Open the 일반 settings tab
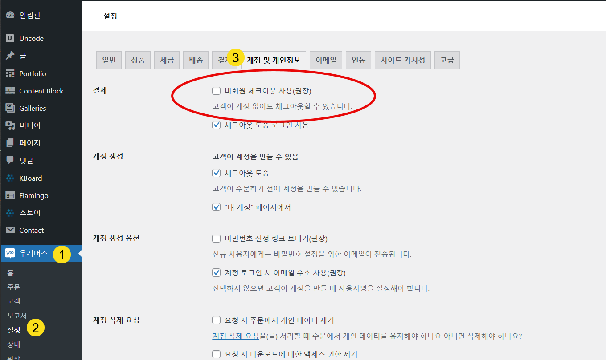The width and height of the screenshot is (606, 360). pyautogui.click(x=109, y=59)
